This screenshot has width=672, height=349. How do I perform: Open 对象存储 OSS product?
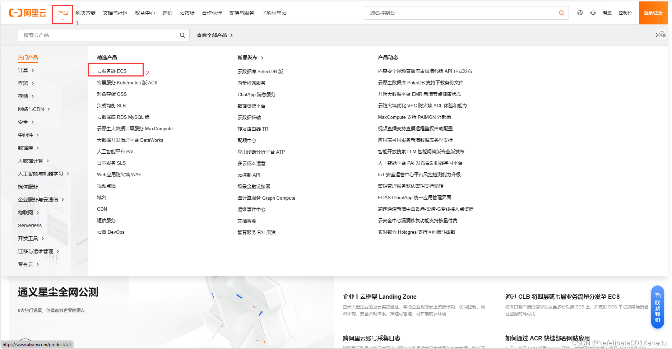[112, 94]
